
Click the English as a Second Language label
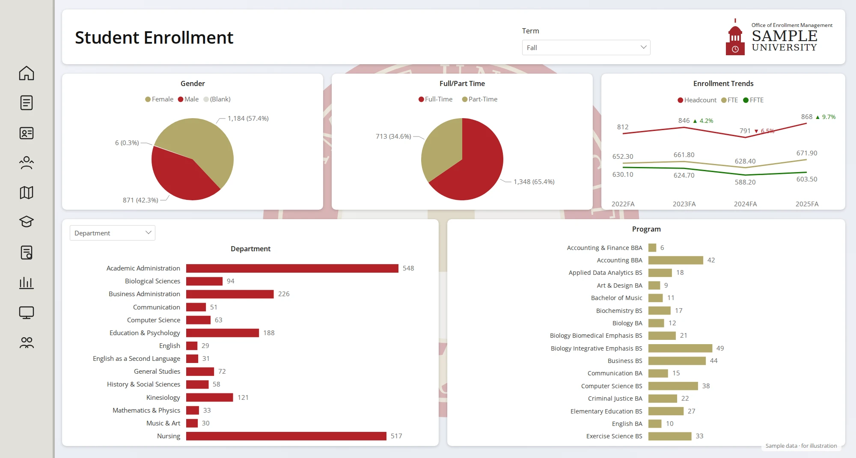click(137, 359)
